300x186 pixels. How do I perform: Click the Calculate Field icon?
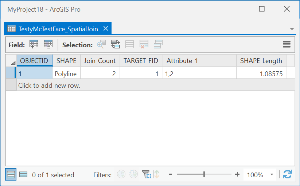tap(48, 44)
